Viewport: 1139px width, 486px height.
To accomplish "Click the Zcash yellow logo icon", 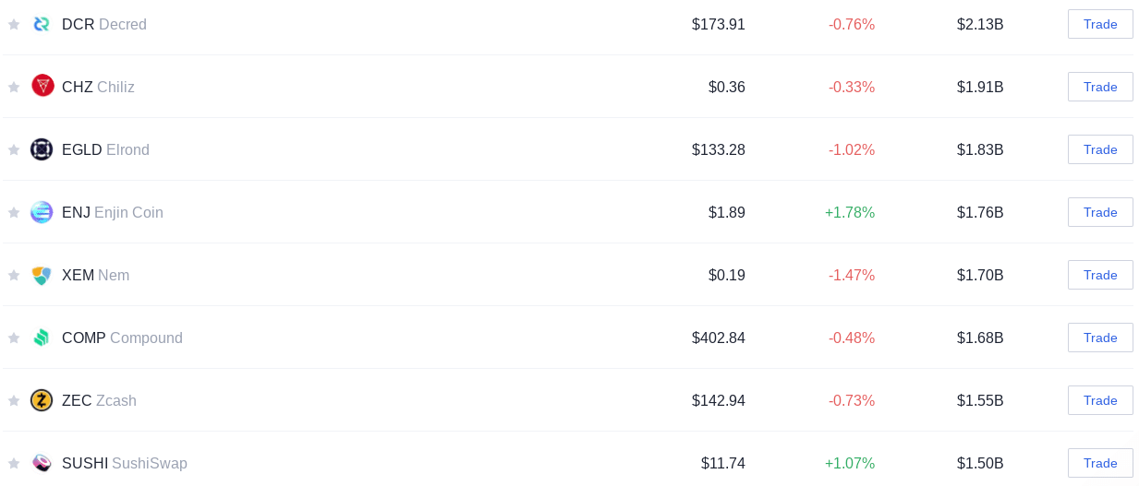I will click(42, 400).
